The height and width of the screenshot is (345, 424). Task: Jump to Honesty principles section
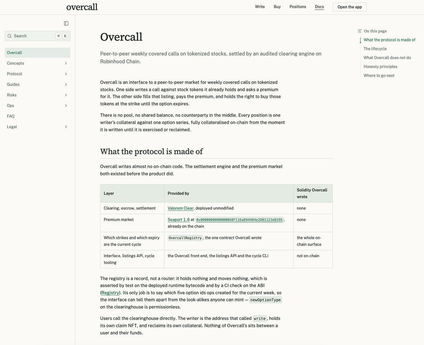click(x=381, y=67)
